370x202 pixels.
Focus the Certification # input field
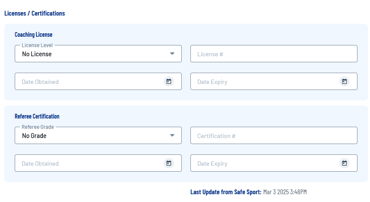[x=273, y=136]
